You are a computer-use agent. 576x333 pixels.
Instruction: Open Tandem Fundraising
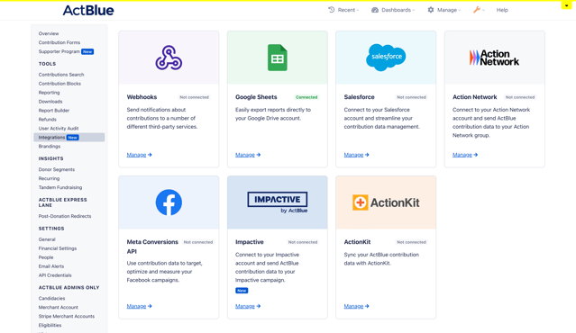click(60, 187)
